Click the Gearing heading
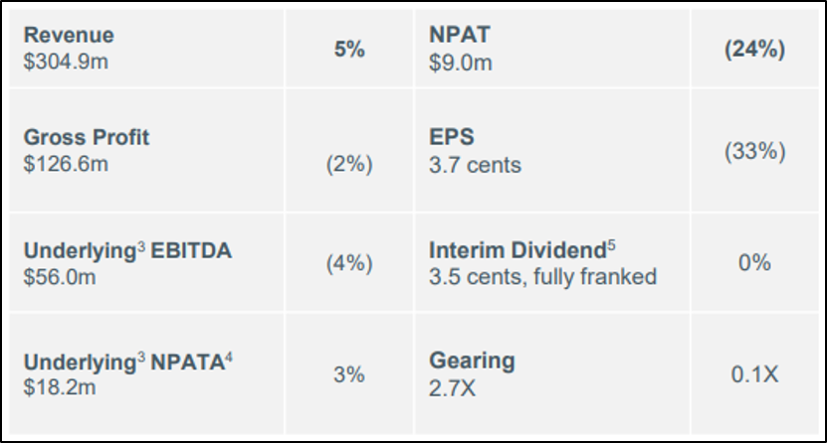This screenshot has height=443, width=827. 472,361
